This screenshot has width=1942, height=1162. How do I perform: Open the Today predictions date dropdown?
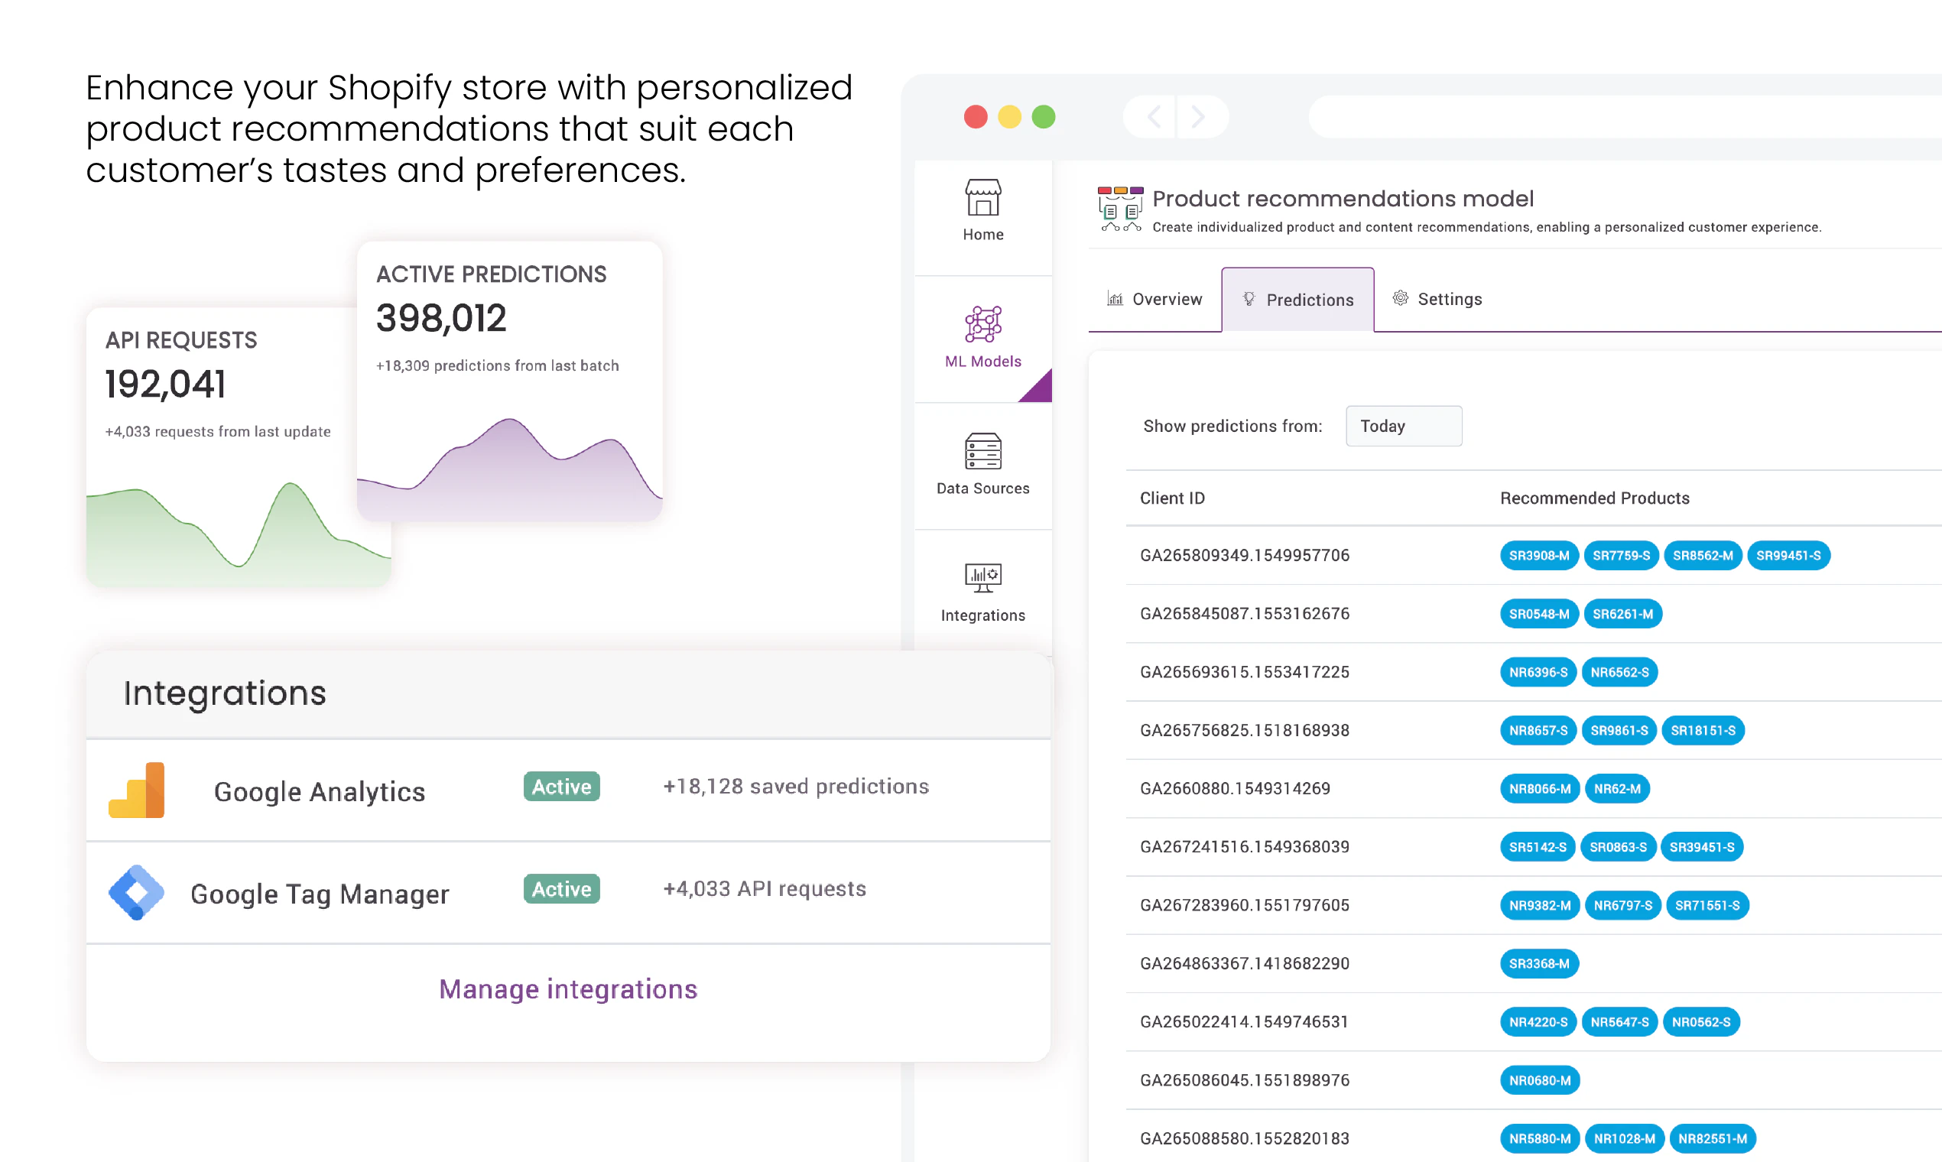click(x=1403, y=426)
